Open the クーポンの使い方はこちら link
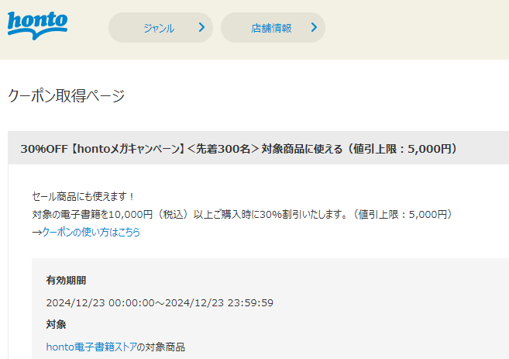Image resolution: width=509 pixels, height=359 pixels. 91,233
